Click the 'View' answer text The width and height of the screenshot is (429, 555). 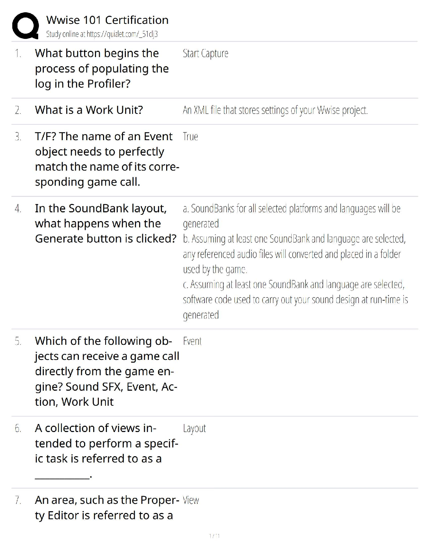click(191, 500)
